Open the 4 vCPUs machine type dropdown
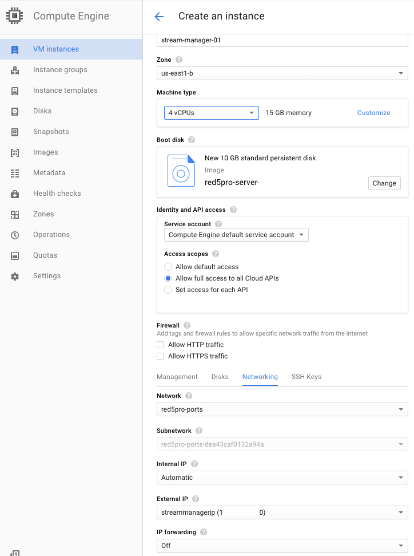The width and height of the screenshot is (414, 556). 212,113
